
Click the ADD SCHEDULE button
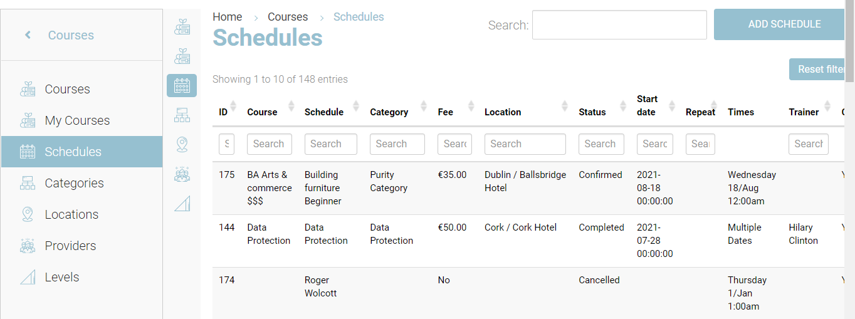[x=784, y=24]
